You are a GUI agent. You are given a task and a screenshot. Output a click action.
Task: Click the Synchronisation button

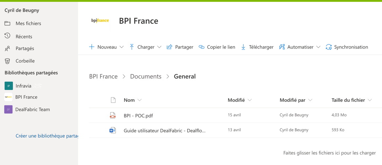347,47
